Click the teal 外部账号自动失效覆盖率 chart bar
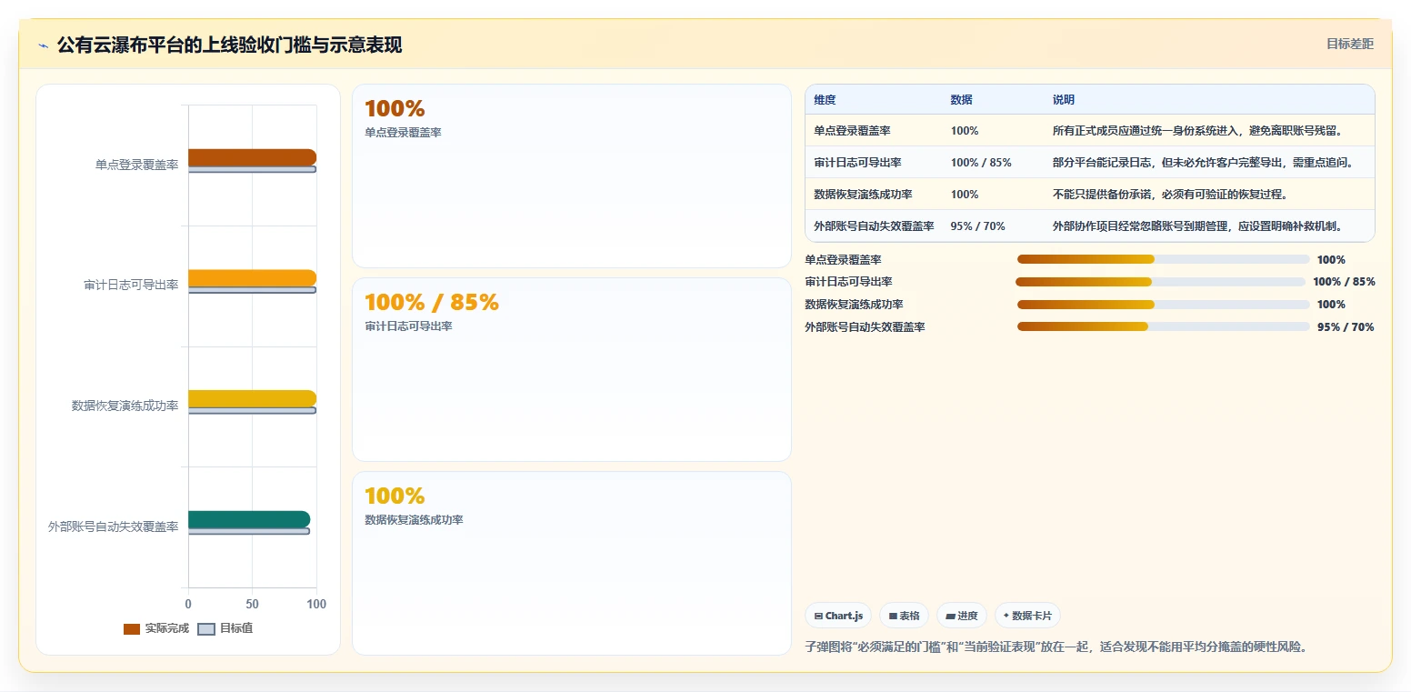The height and width of the screenshot is (692, 1411). tap(249, 519)
